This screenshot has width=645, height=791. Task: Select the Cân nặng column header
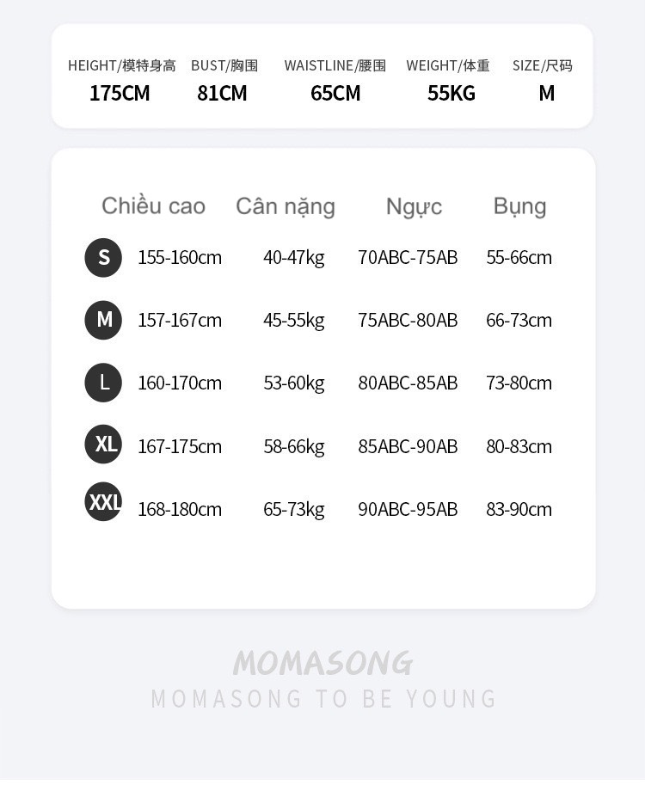(x=286, y=206)
